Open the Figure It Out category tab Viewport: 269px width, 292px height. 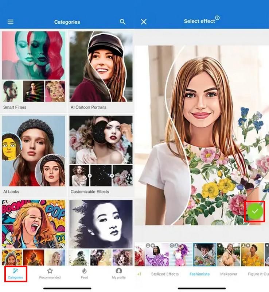point(258,274)
